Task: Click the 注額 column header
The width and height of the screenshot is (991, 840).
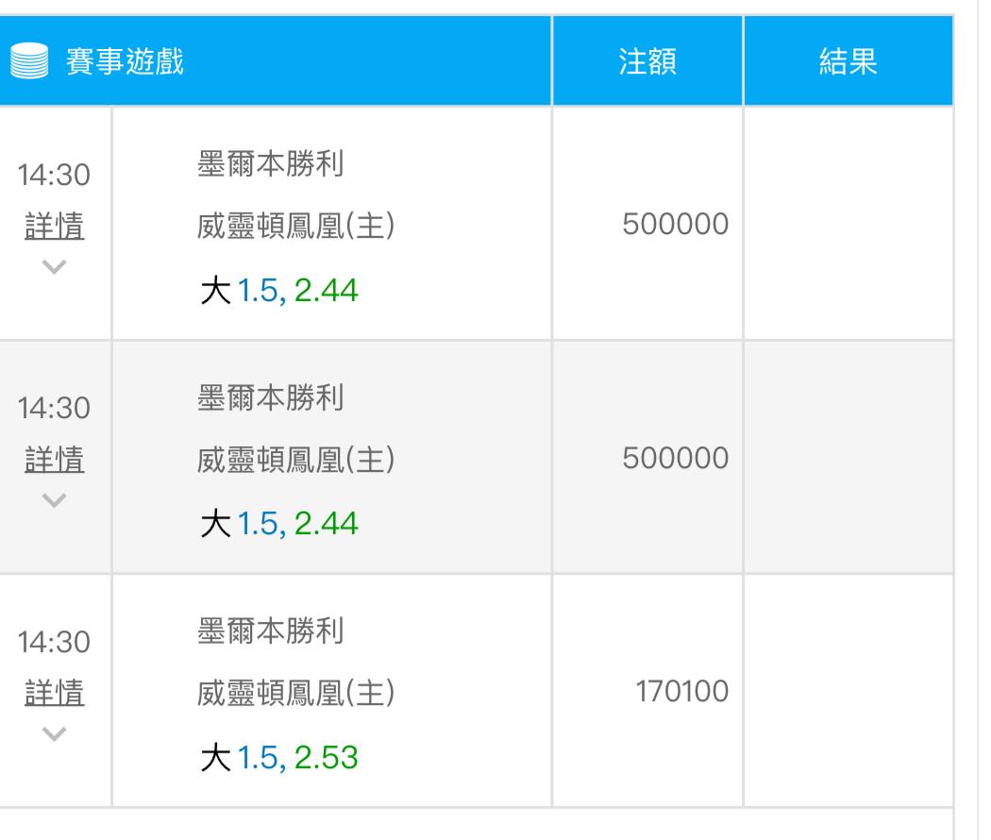Action: coord(647,61)
